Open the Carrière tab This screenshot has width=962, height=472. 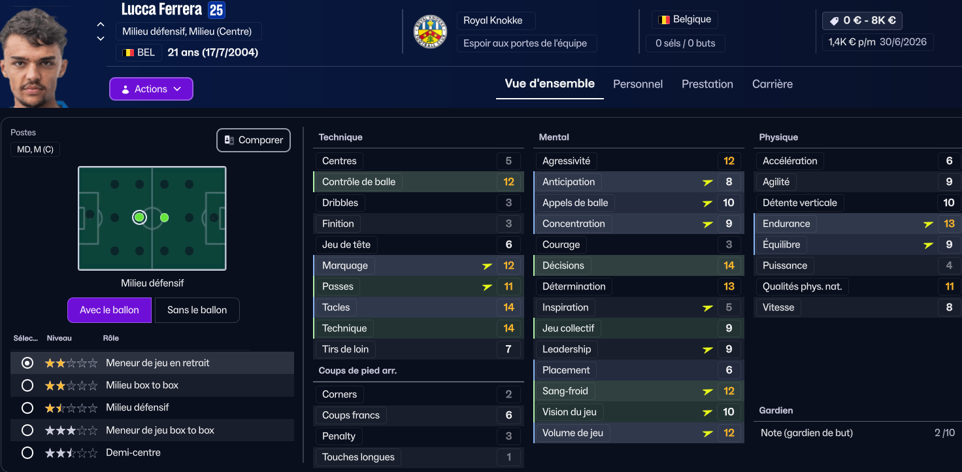(772, 84)
